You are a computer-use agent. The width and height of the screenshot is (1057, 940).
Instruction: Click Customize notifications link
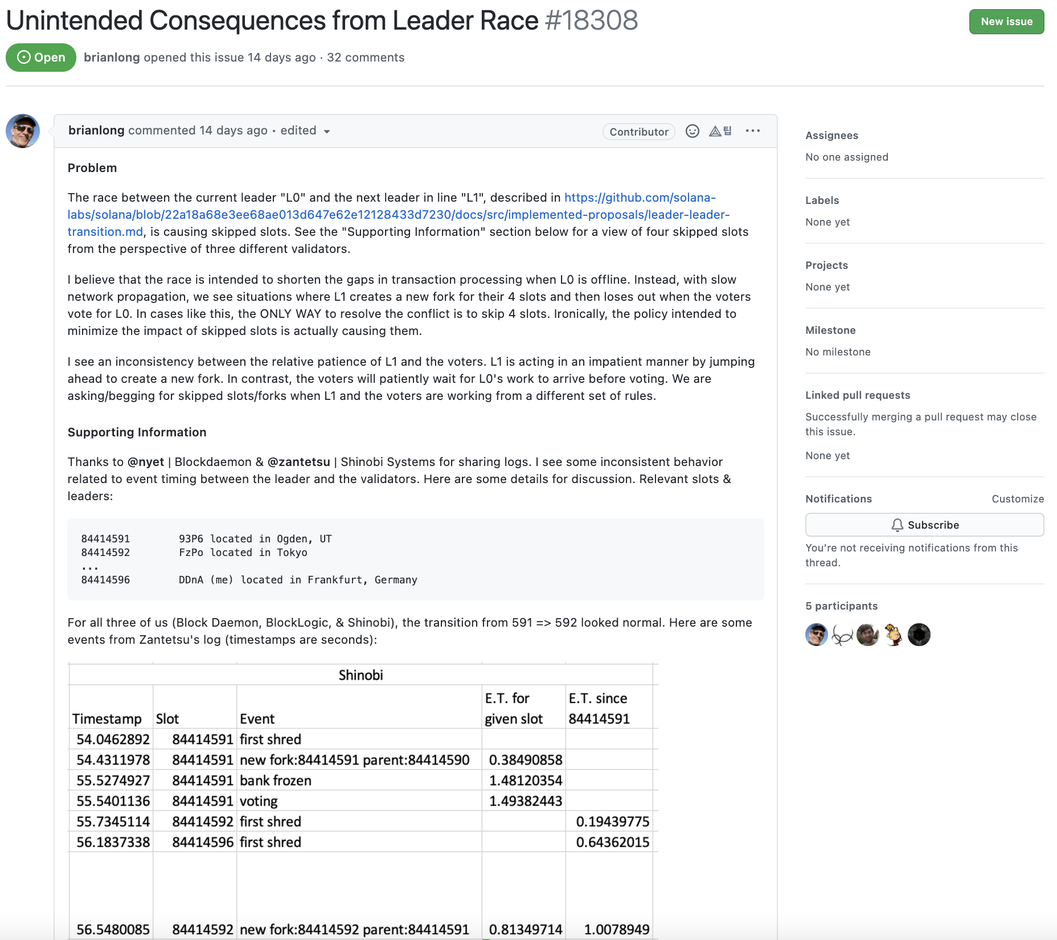(x=1018, y=499)
